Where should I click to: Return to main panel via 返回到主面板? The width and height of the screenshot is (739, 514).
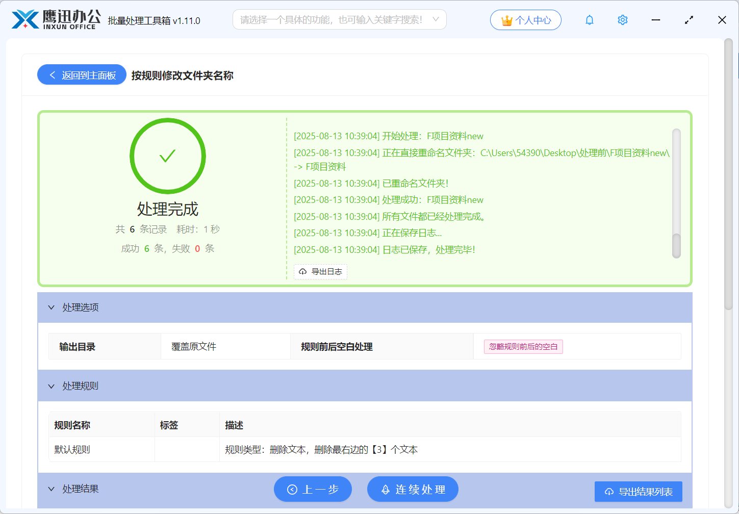(82, 75)
